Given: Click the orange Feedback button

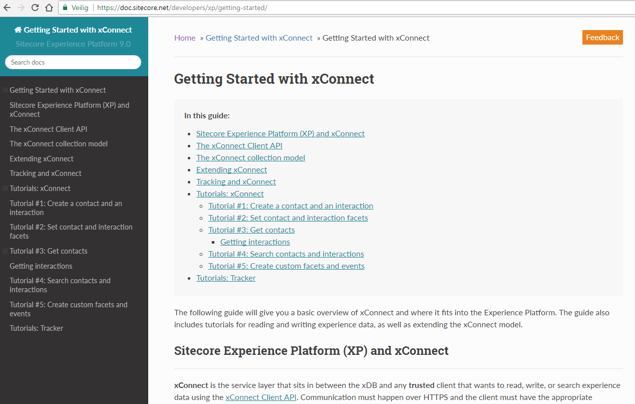Looking at the screenshot, I should coord(602,37).
